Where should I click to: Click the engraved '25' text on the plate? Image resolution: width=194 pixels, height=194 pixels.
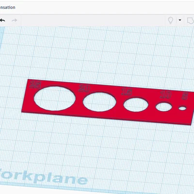pos(35,84)
